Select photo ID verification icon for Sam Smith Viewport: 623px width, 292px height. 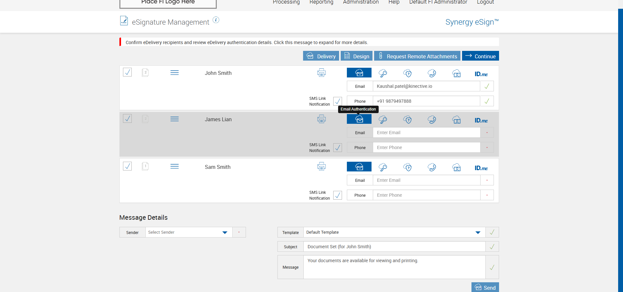(457, 167)
